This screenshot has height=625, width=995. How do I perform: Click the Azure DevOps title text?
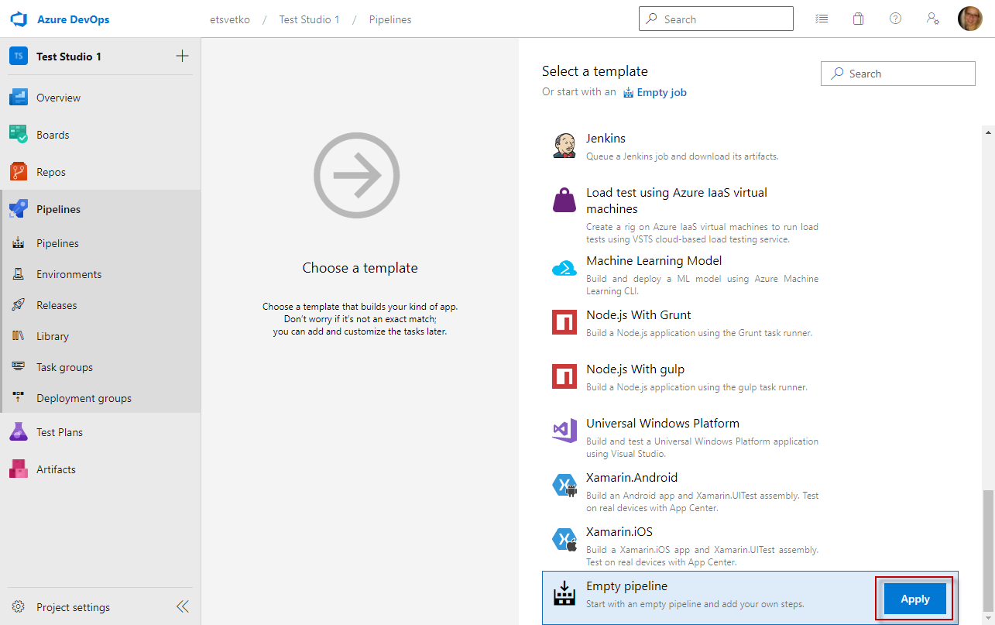[x=73, y=19]
